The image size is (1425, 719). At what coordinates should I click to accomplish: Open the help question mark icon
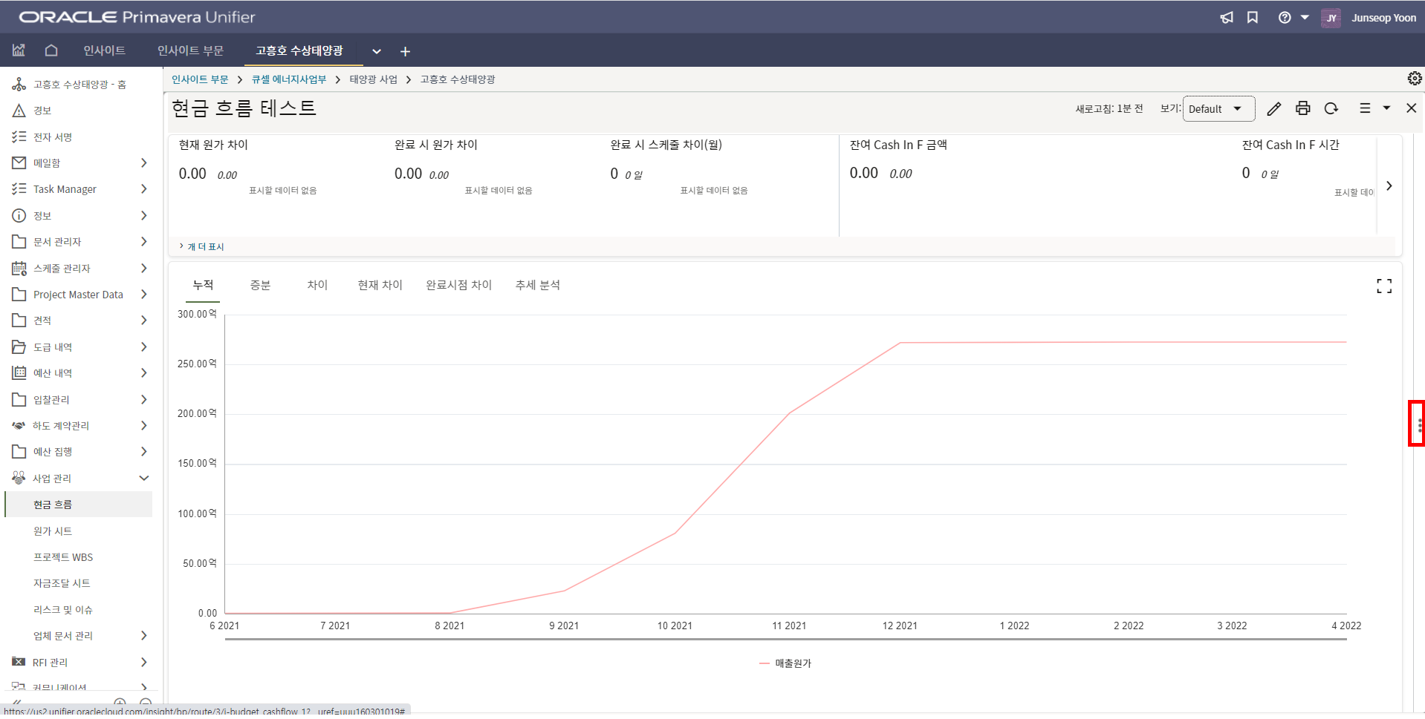[1284, 18]
